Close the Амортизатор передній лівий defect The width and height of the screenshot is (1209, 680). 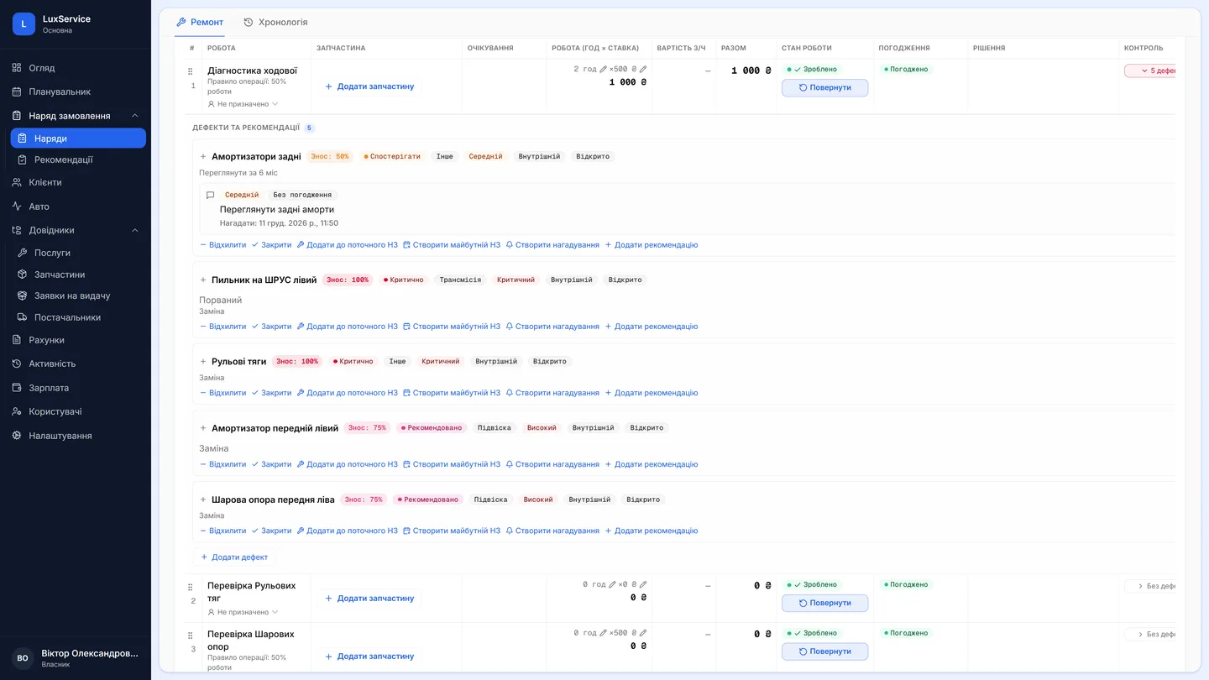coord(271,464)
